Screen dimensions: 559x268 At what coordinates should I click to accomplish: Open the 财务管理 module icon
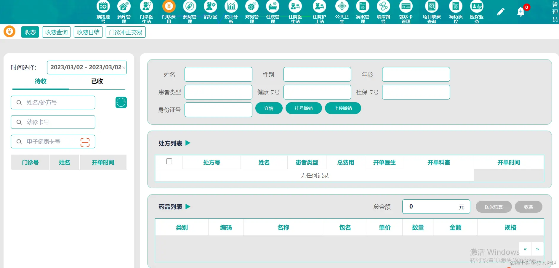[x=252, y=7]
